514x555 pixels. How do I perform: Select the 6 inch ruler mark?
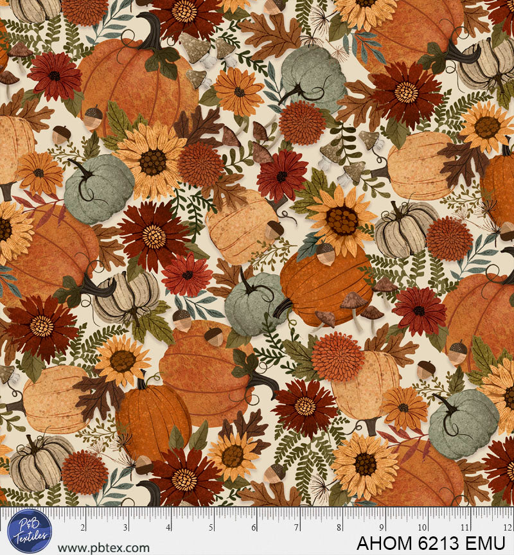(x=254, y=527)
